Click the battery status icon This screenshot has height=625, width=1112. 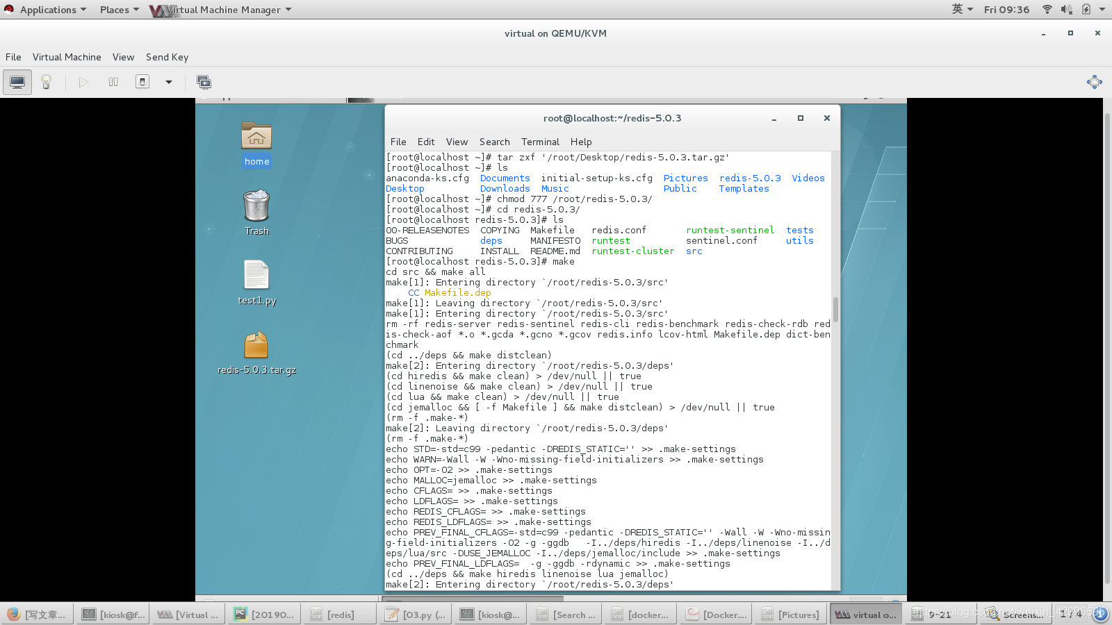pyautogui.click(x=1086, y=10)
